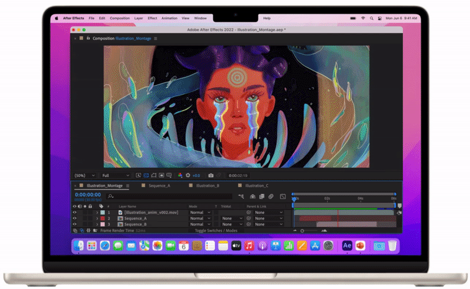Click the Show Channel RGB color icon
The height and width of the screenshot is (289, 470).
180,176
